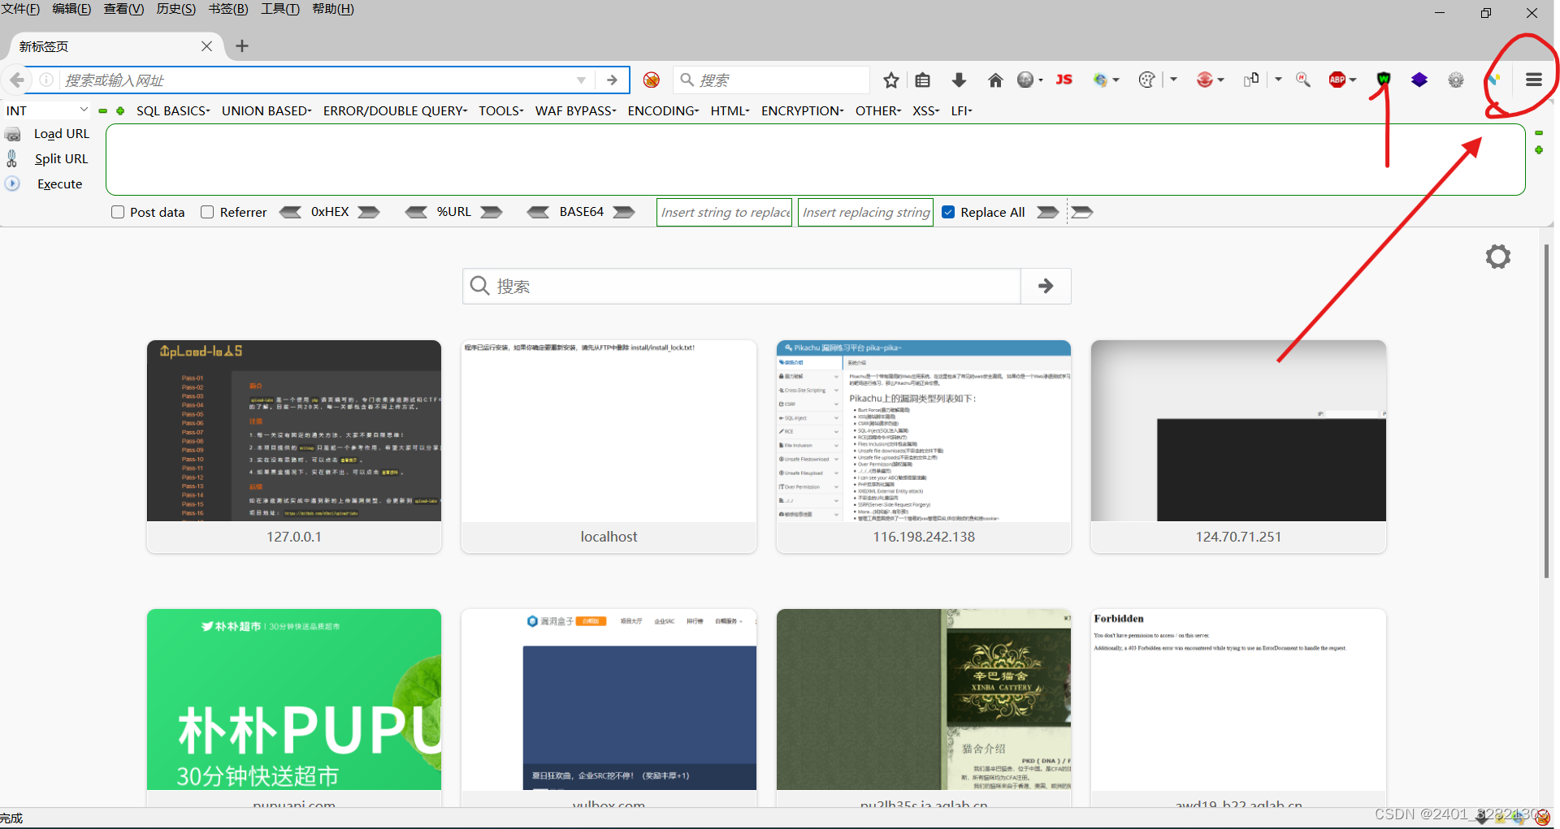
Task: Click the Execute button label
Action: (x=59, y=184)
